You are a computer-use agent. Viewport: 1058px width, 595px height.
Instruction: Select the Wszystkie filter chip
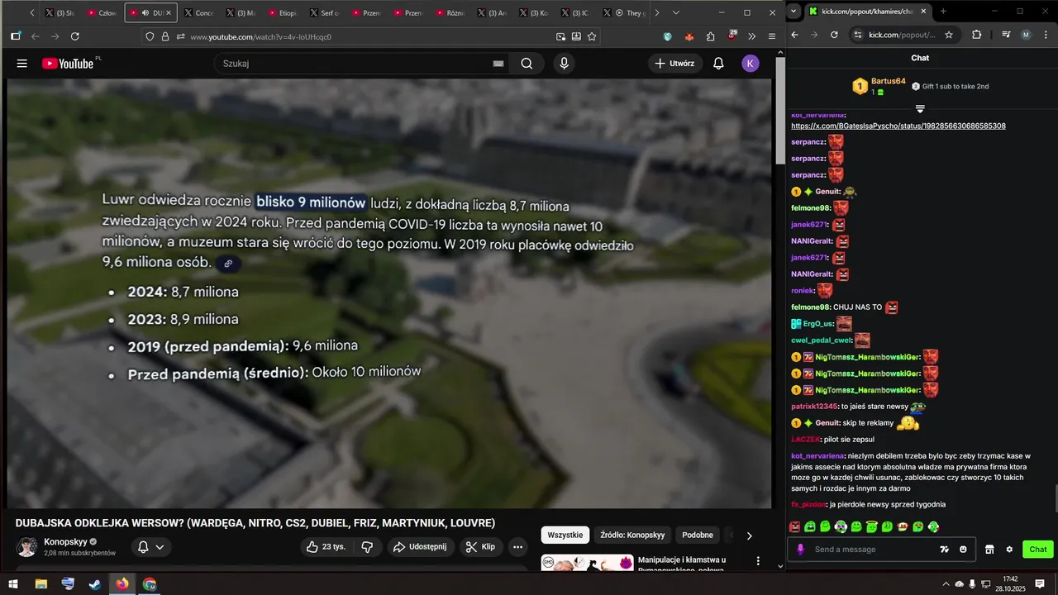tap(565, 535)
